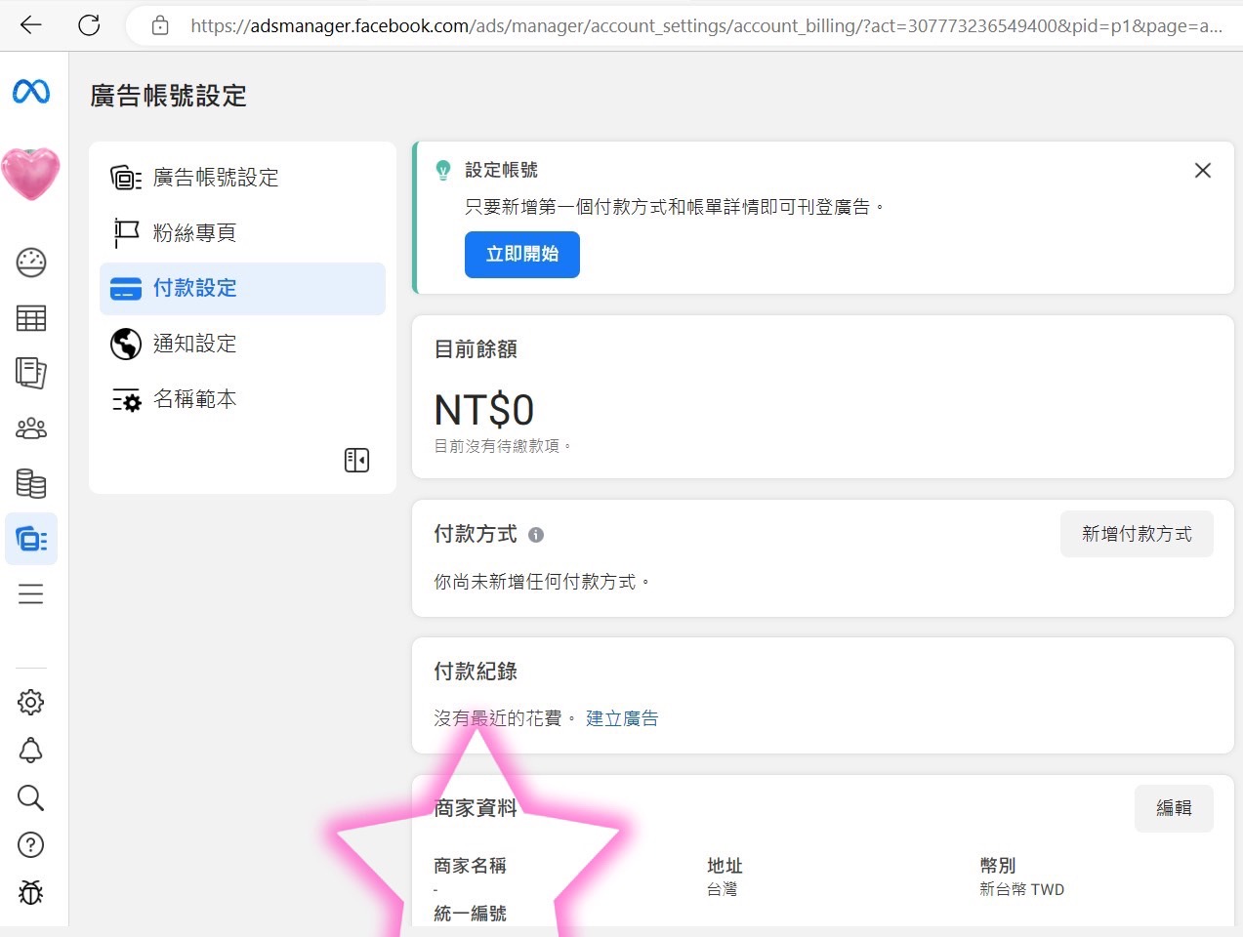Open the notifications bell icon

(x=31, y=750)
